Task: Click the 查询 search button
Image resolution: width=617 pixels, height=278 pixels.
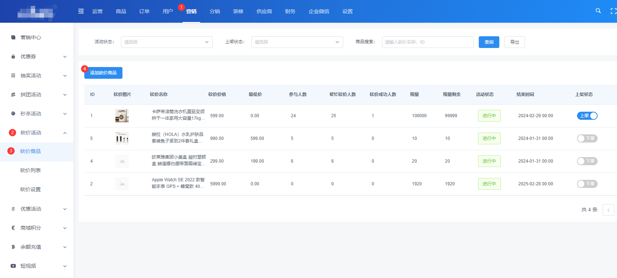Action: [489, 42]
